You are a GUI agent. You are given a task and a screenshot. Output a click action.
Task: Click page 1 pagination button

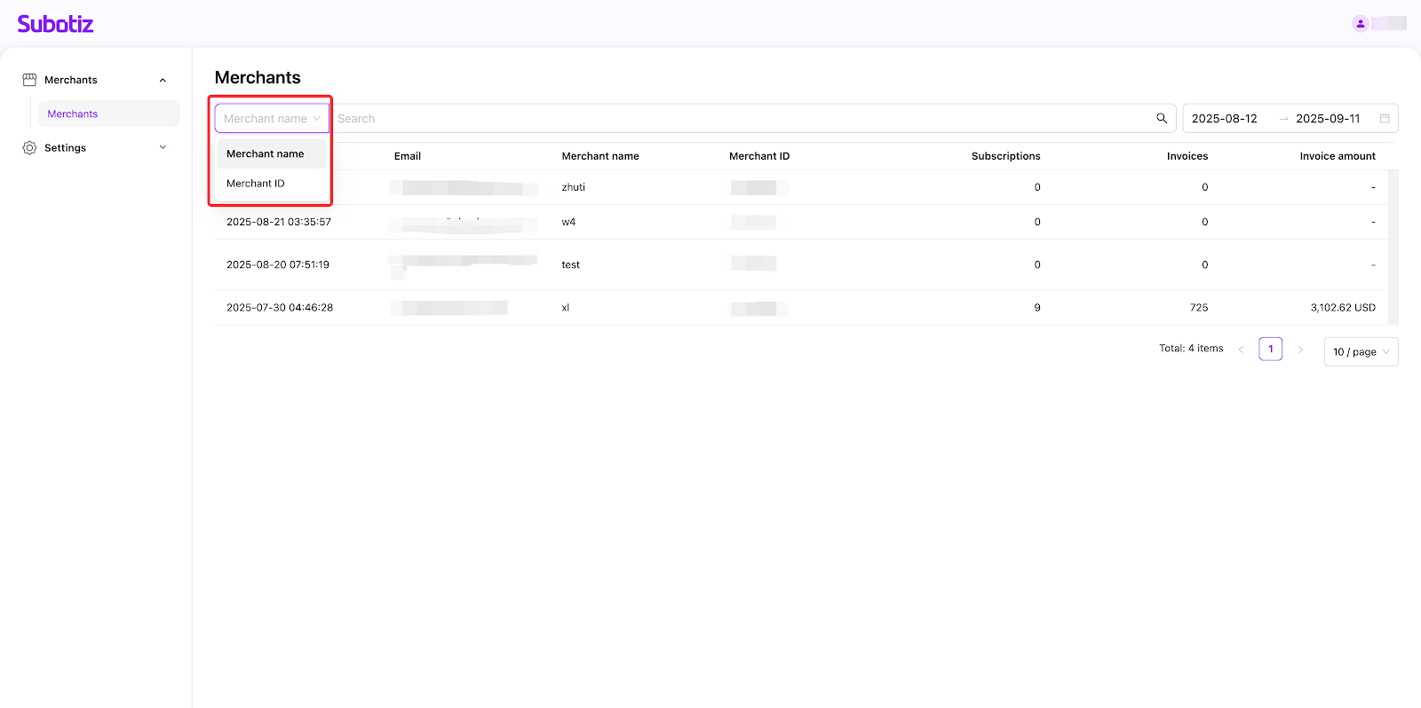click(x=1270, y=350)
